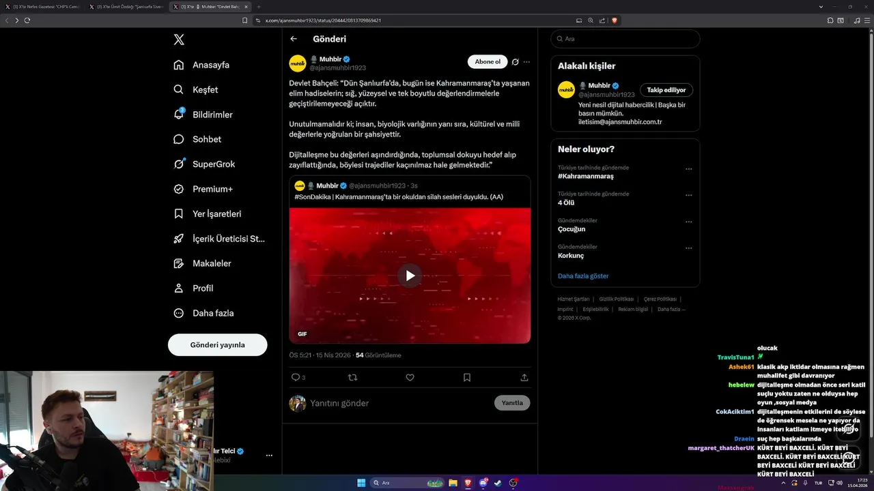Open SuperGrok in the sidebar
The image size is (874, 491).
[204, 164]
